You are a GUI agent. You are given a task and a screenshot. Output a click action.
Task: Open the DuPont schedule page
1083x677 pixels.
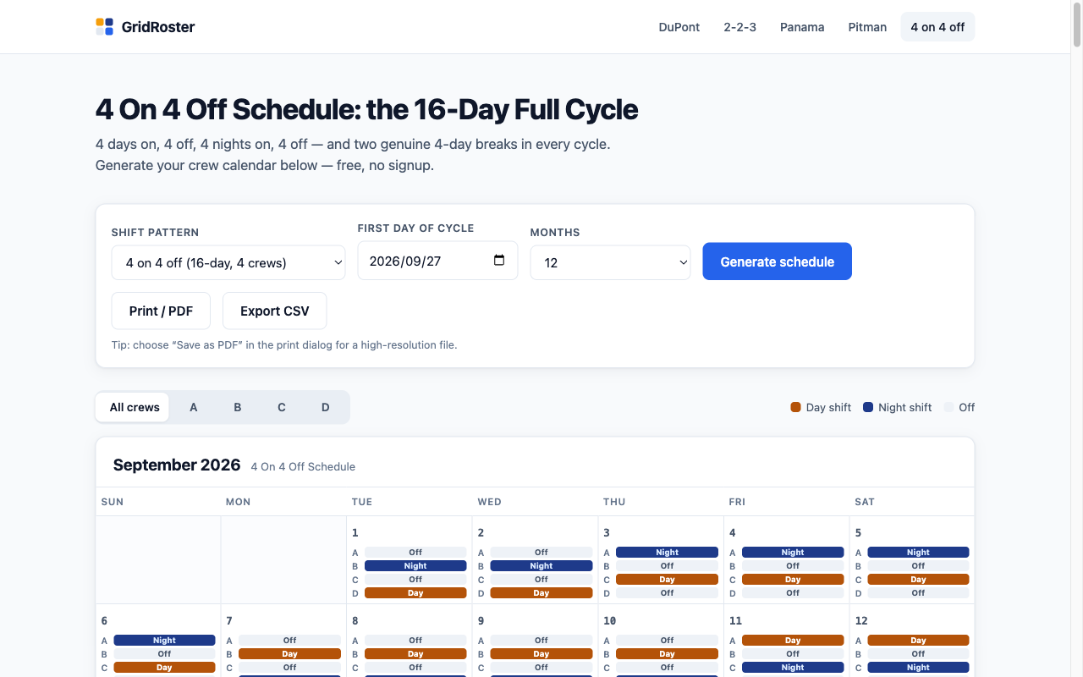point(679,27)
